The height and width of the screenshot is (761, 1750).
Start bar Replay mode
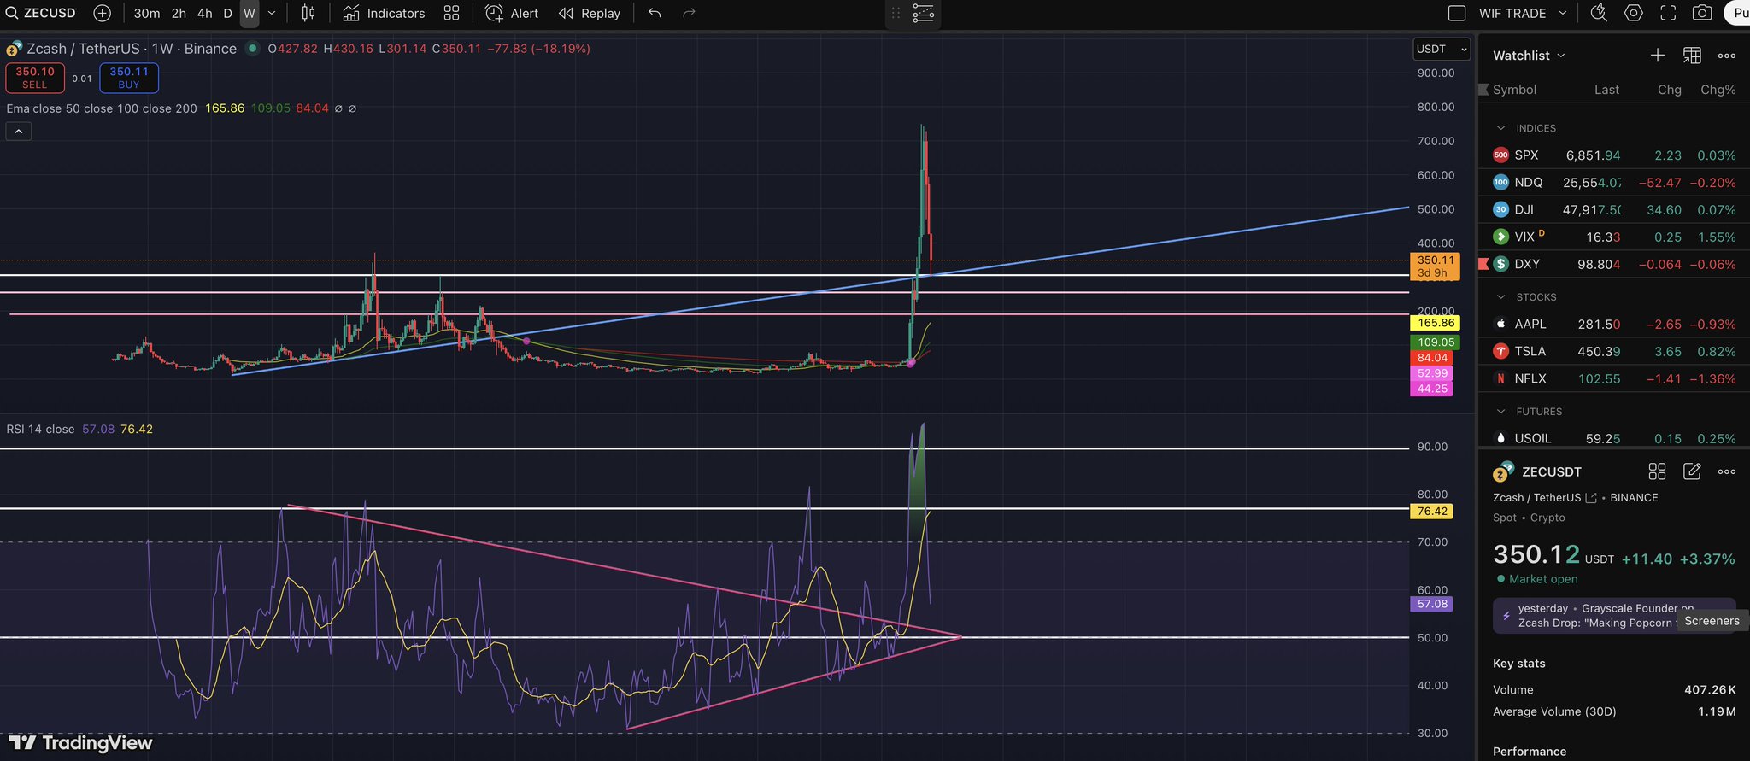[590, 14]
